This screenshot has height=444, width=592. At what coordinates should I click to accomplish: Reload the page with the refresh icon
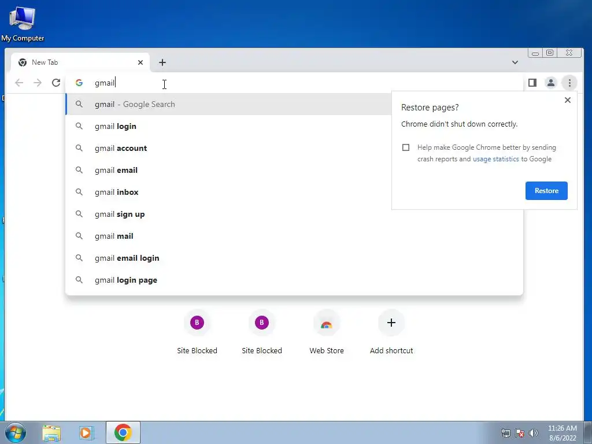tap(56, 83)
